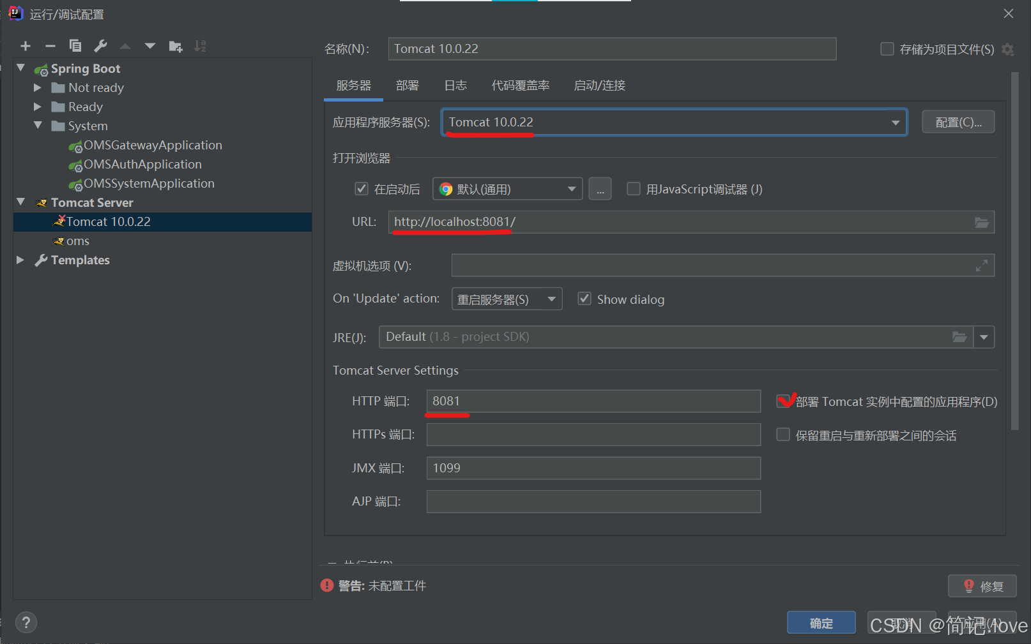Image resolution: width=1031 pixels, height=644 pixels.
Task: Click the 修复 button
Action: click(982, 585)
